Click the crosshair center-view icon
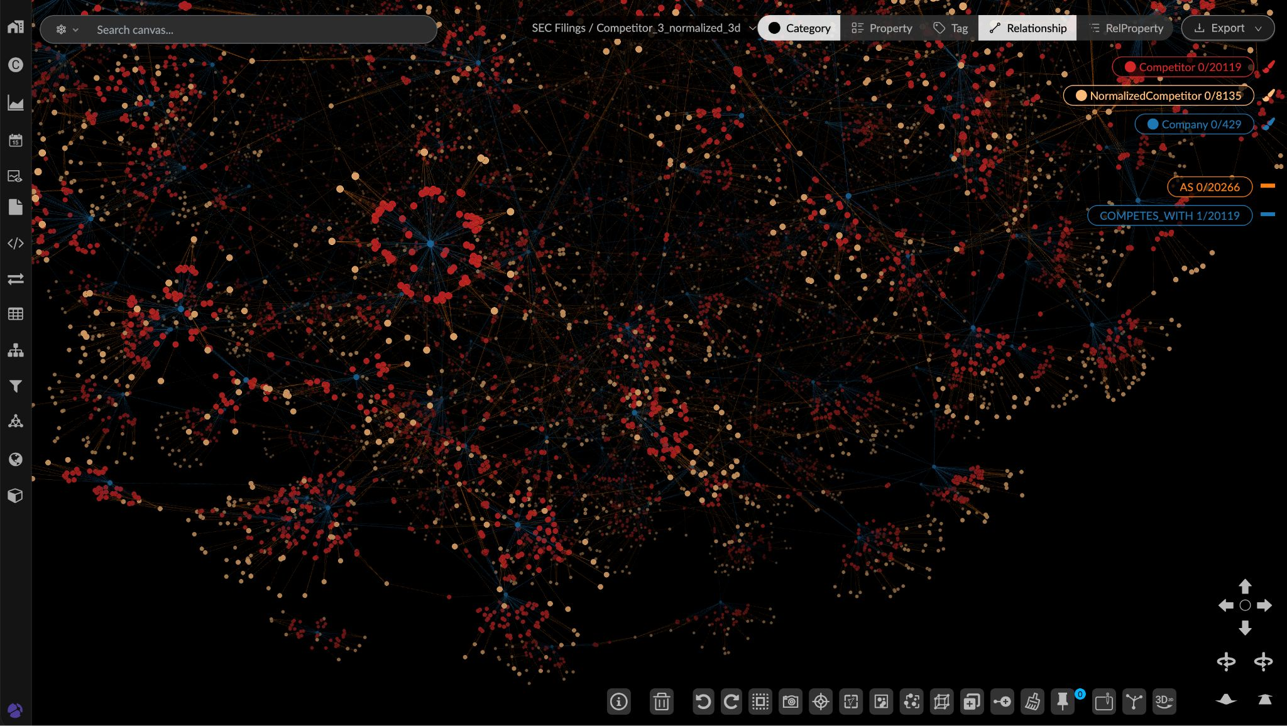The image size is (1287, 726). [x=821, y=702]
